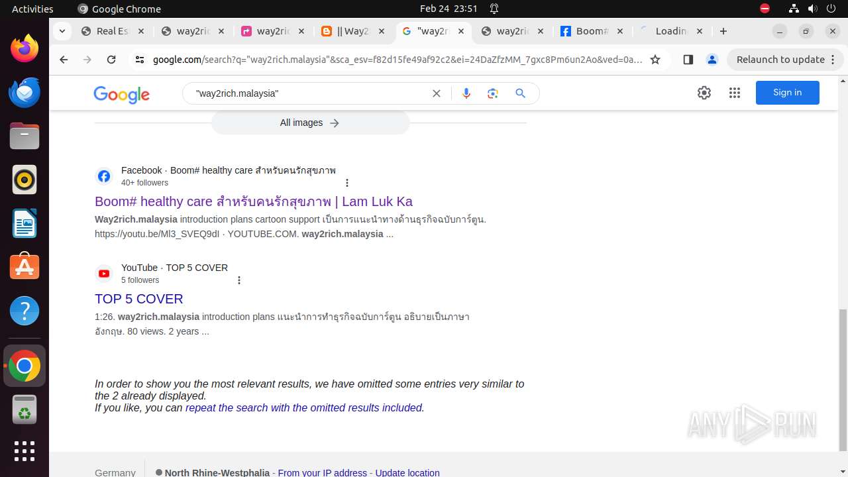This screenshot has height=477, width=848.
Task: Open All images link
Action: (310, 123)
